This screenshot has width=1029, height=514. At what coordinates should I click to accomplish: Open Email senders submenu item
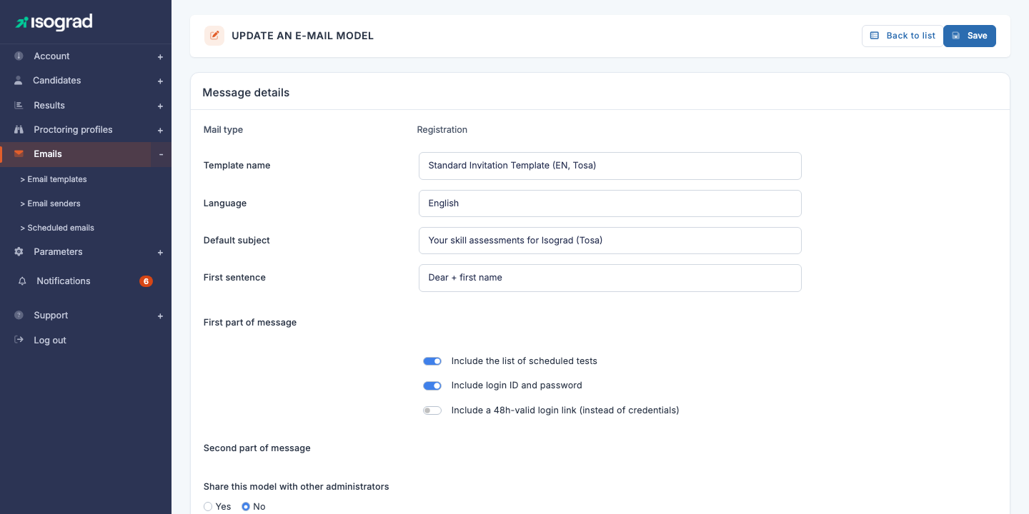pyautogui.click(x=50, y=203)
